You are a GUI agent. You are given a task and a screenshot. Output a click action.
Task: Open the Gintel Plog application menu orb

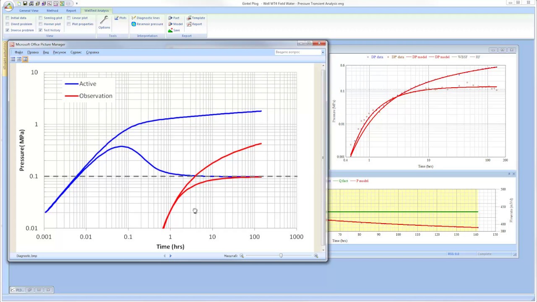click(x=8, y=5)
